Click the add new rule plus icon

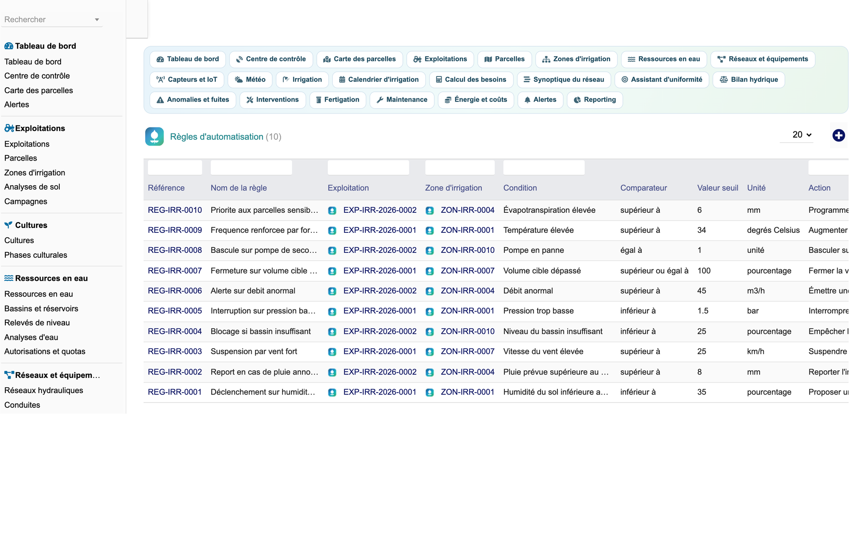pos(838,135)
